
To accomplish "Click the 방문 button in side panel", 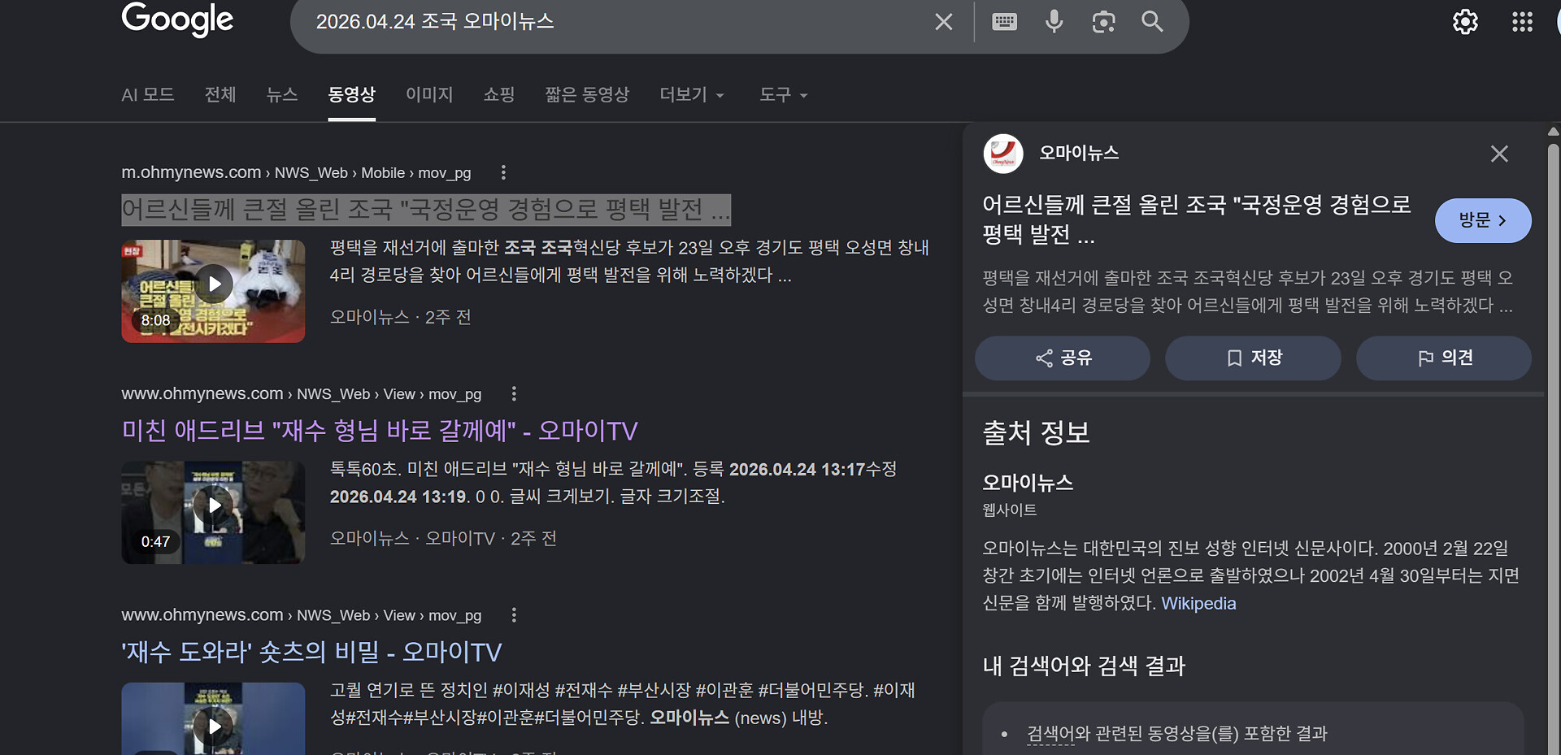I will click(1483, 220).
